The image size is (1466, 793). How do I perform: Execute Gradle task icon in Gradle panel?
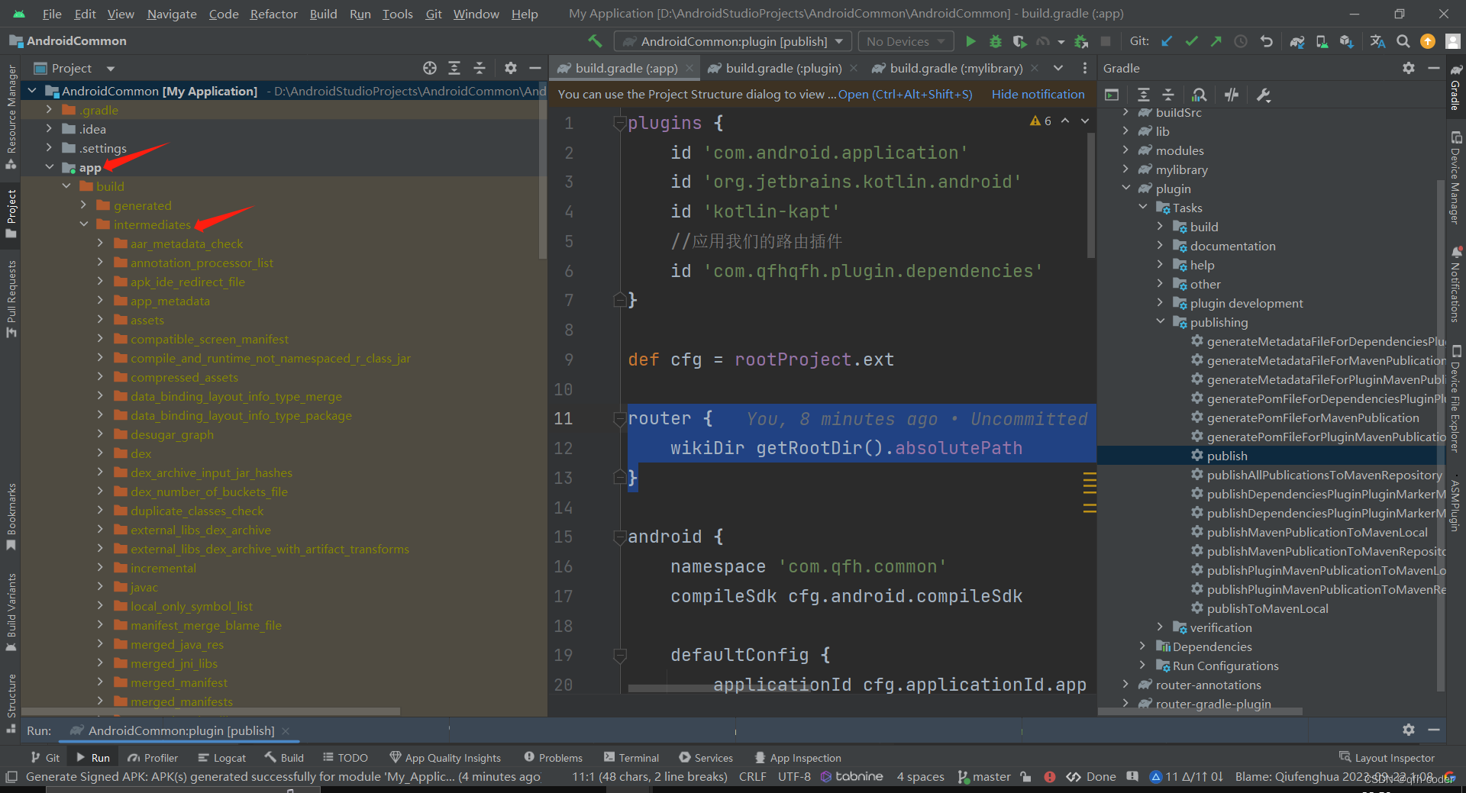pos(1112,95)
